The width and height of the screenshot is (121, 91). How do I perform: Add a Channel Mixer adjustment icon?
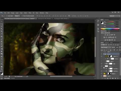pos(113,37)
